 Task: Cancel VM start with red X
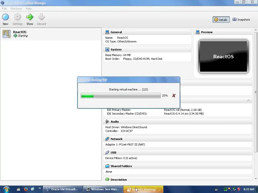[x=174, y=95]
